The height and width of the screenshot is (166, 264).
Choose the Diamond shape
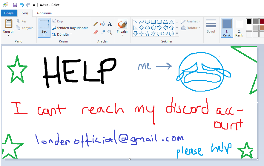142,28
